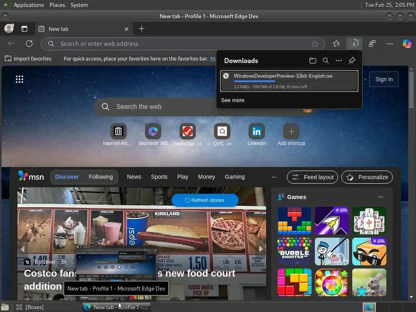The image size is (416, 312).
Task: Open the Places menu
Action: (x=57, y=5)
